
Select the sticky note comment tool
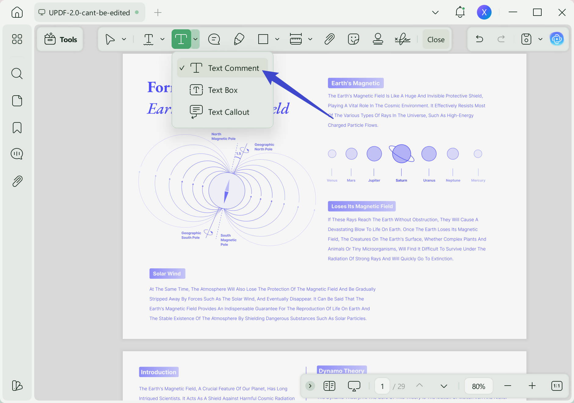point(214,39)
